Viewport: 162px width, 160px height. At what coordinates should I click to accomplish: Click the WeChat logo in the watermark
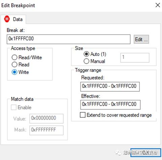click(118, 153)
